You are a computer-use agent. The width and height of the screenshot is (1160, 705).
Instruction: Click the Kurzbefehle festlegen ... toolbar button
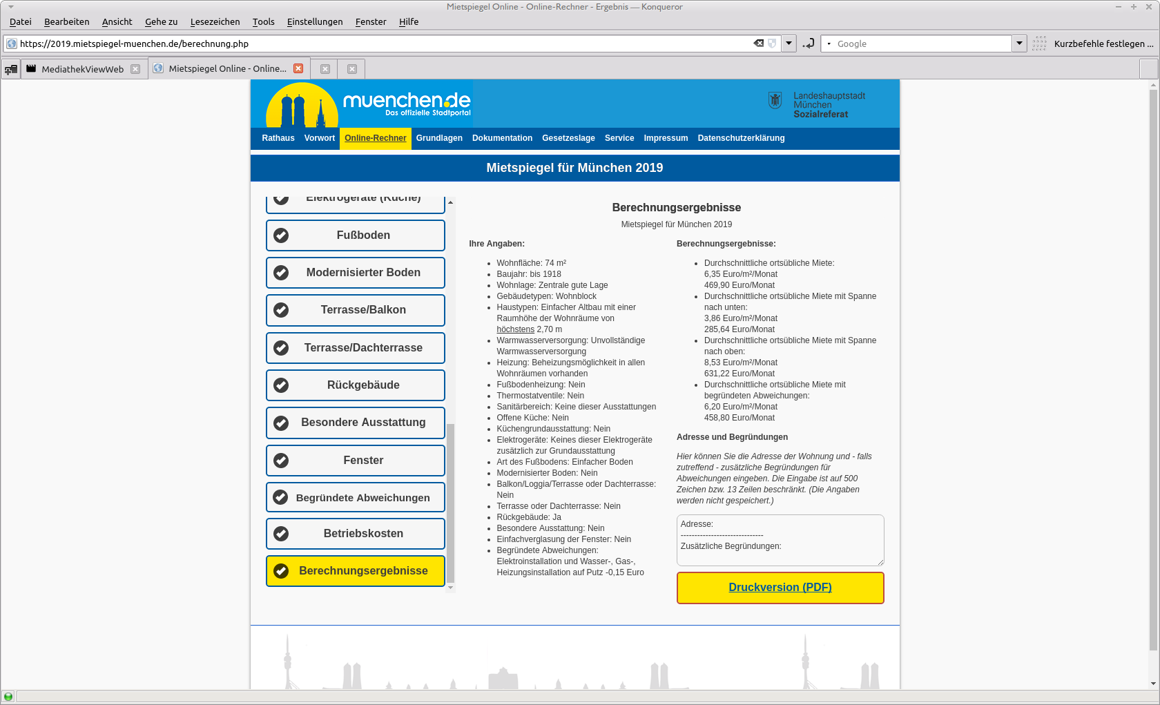point(1103,44)
